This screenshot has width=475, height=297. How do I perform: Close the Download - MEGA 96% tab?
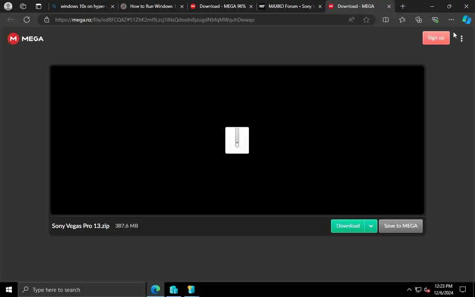coord(251,6)
